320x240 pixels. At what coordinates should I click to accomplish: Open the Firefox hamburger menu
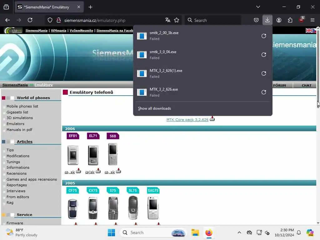coord(312,20)
